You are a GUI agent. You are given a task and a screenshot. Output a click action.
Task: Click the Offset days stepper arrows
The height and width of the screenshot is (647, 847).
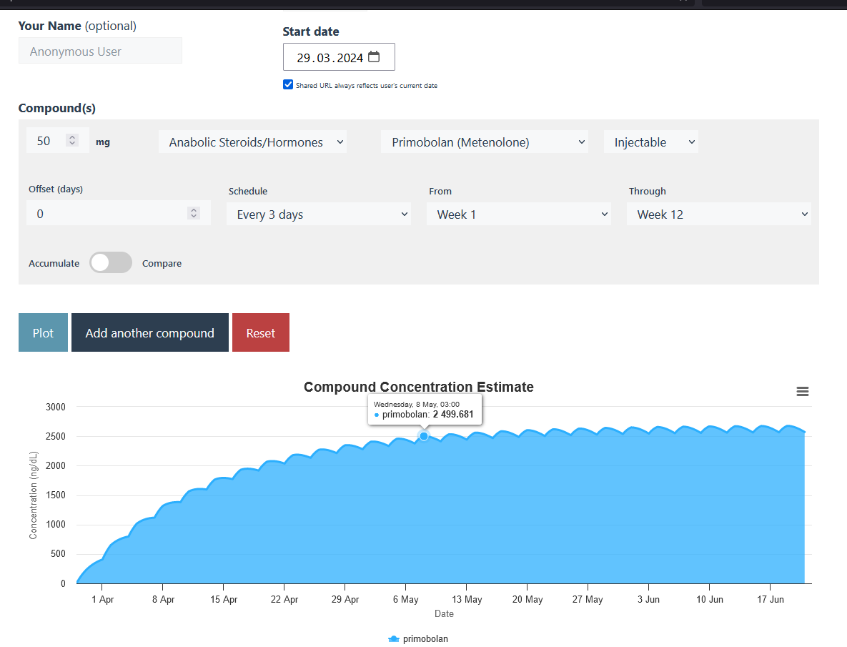tap(194, 213)
